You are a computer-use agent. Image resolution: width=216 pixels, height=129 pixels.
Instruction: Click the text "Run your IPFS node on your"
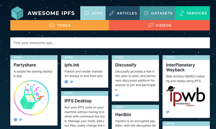point(84,107)
